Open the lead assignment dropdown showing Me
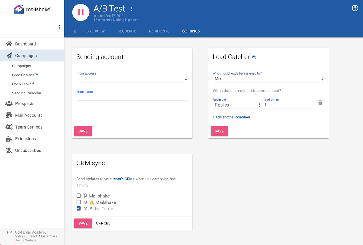 [x=268, y=79]
